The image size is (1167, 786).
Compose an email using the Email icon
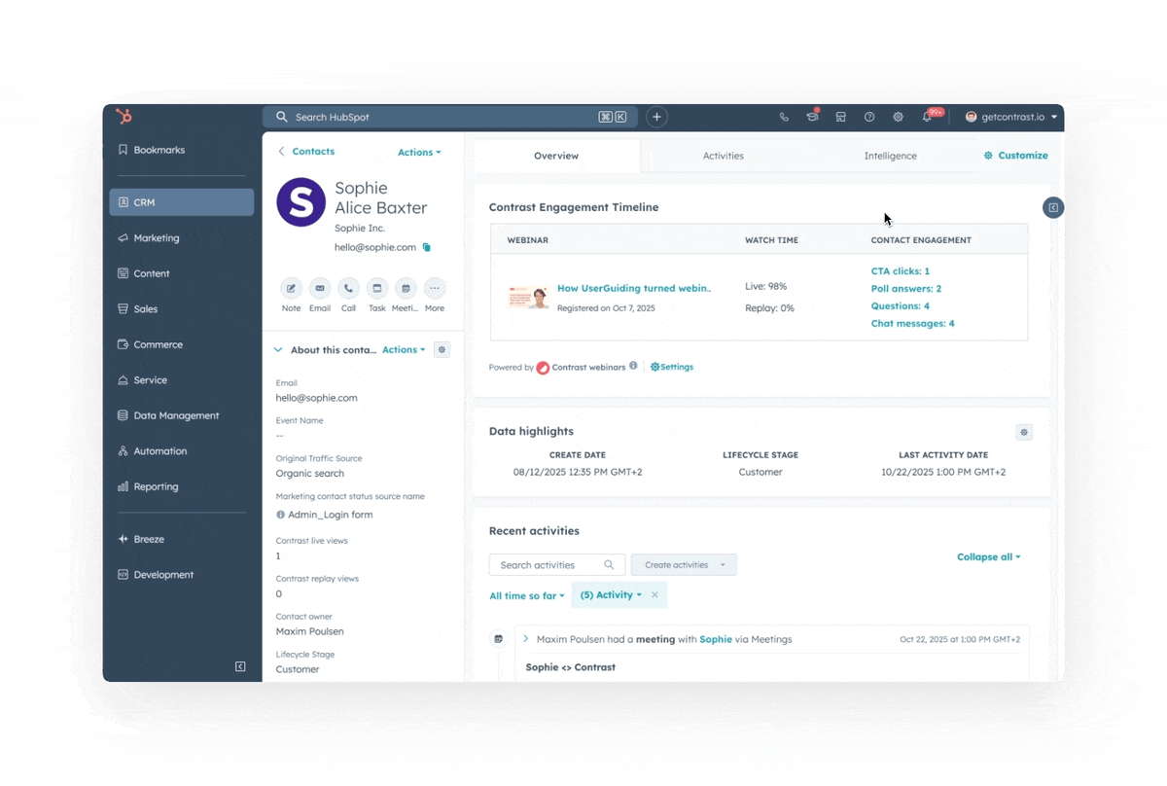(319, 289)
